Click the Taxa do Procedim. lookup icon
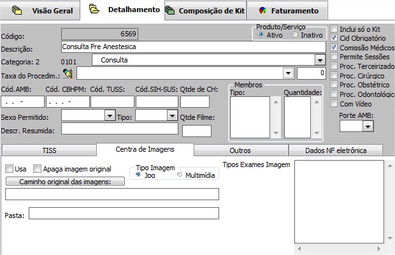Image resolution: width=395 pixels, height=255 pixels. click(68, 74)
